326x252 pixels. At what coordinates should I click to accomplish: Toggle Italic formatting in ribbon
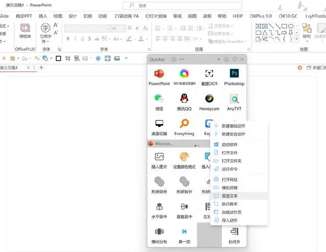[75, 39]
